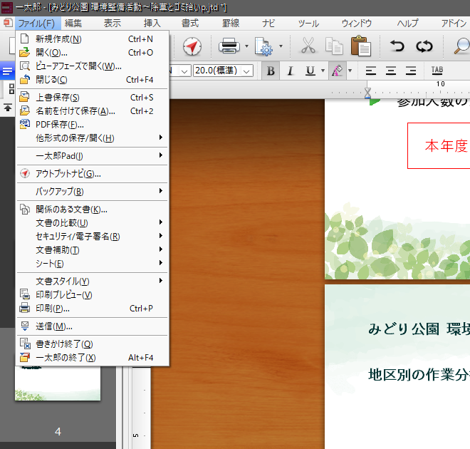470x449 pixels.
Task: Select 新規作成(N) from File menu
Action: coord(93,39)
